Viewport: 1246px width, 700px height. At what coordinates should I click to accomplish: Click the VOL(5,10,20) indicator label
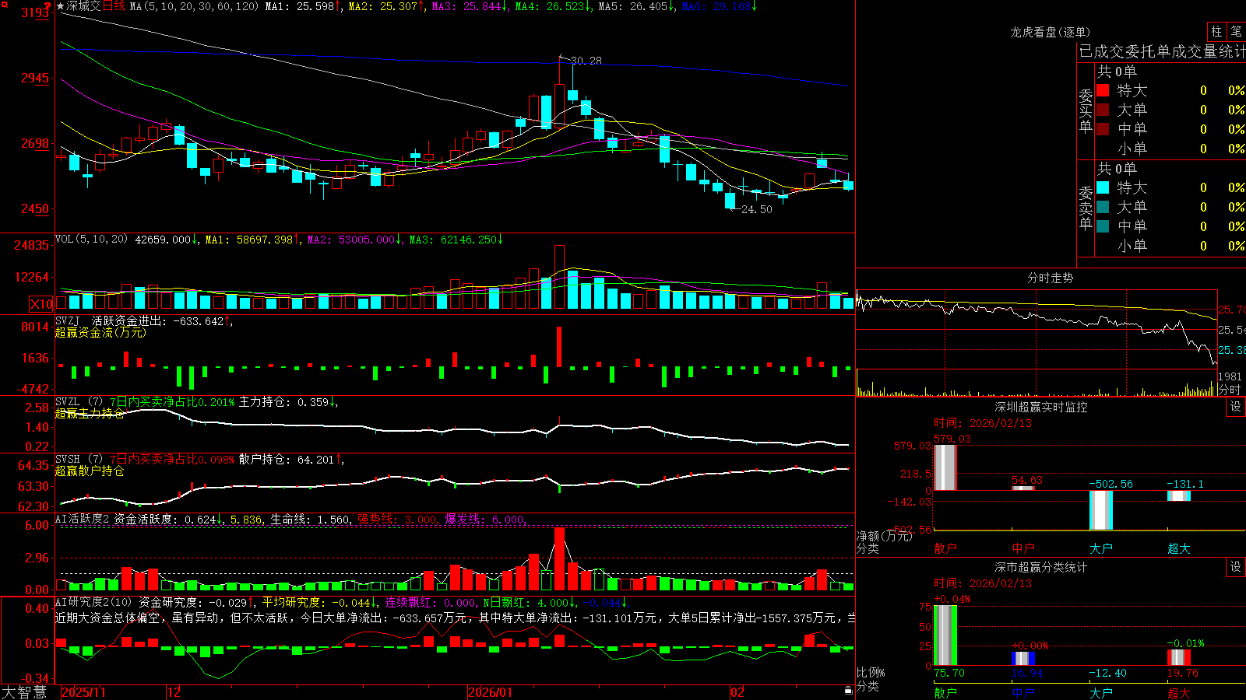91,240
